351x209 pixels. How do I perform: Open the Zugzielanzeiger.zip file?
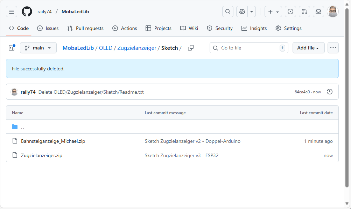(42, 155)
